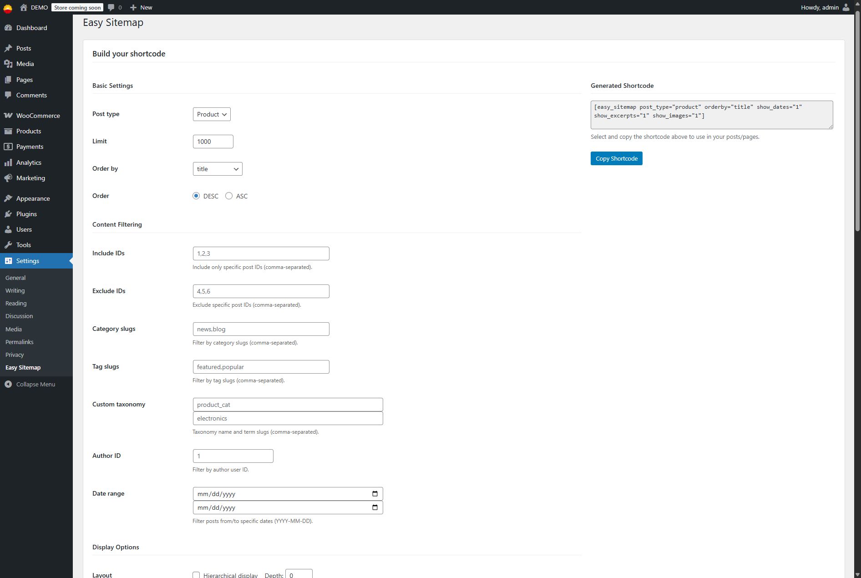Open the New content menu in admin bar
861x578 pixels.
pos(141,7)
